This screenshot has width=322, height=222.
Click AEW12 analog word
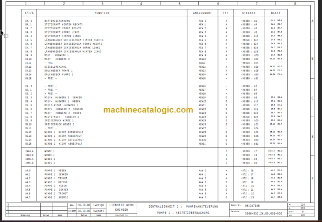point(202,67)
